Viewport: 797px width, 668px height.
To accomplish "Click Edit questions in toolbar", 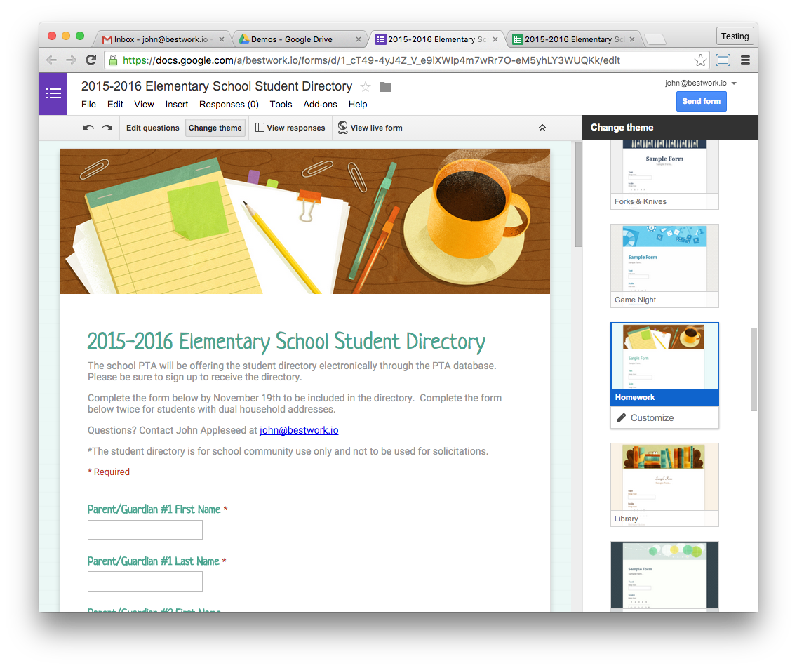I will [x=152, y=128].
